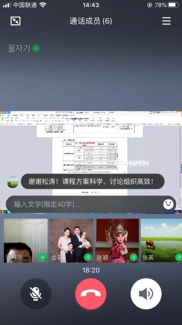Select 张英's grassland thumbnail
The image size is (182, 325).
click(x=161, y=240)
